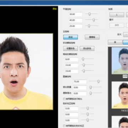Click the last 0.00 color correction field
The image size is (128, 128).
(x=71, y=121)
